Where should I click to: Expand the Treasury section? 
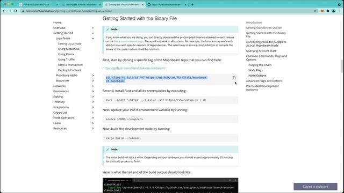pyautogui.click(x=93, y=102)
